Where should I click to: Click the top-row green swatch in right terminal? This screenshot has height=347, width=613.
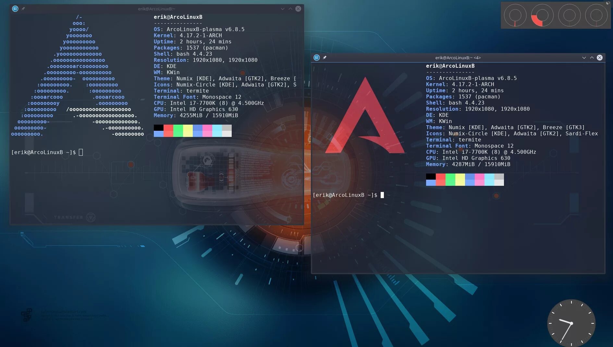[x=450, y=176]
